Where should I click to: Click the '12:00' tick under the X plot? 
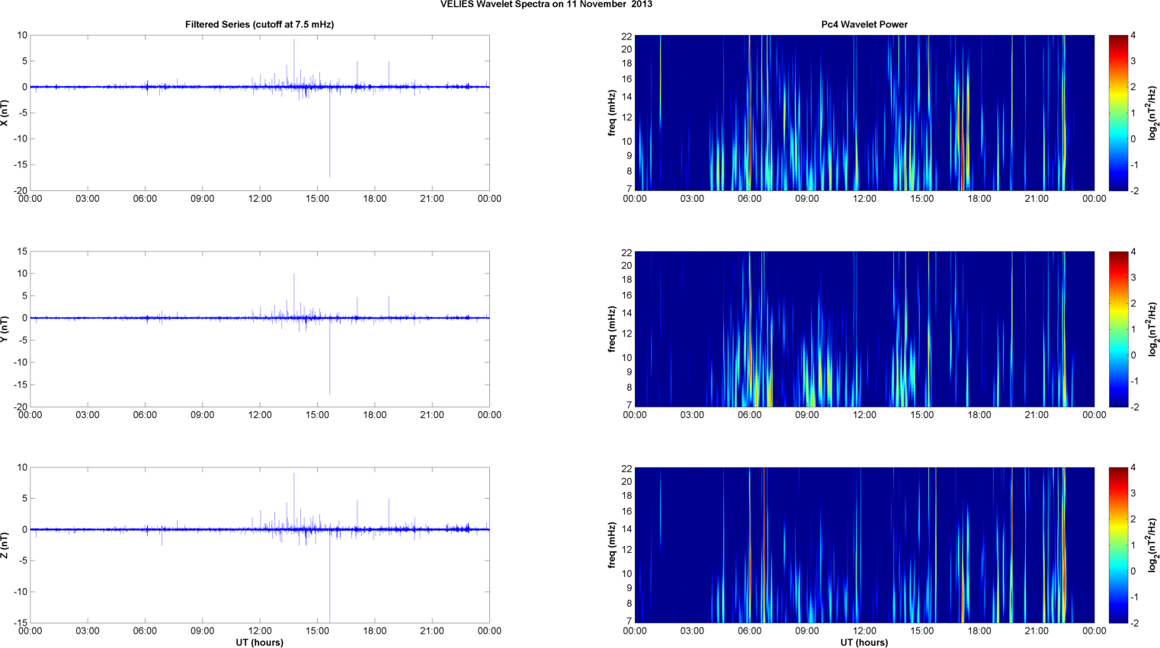pyautogui.click(x=259, y=199)
